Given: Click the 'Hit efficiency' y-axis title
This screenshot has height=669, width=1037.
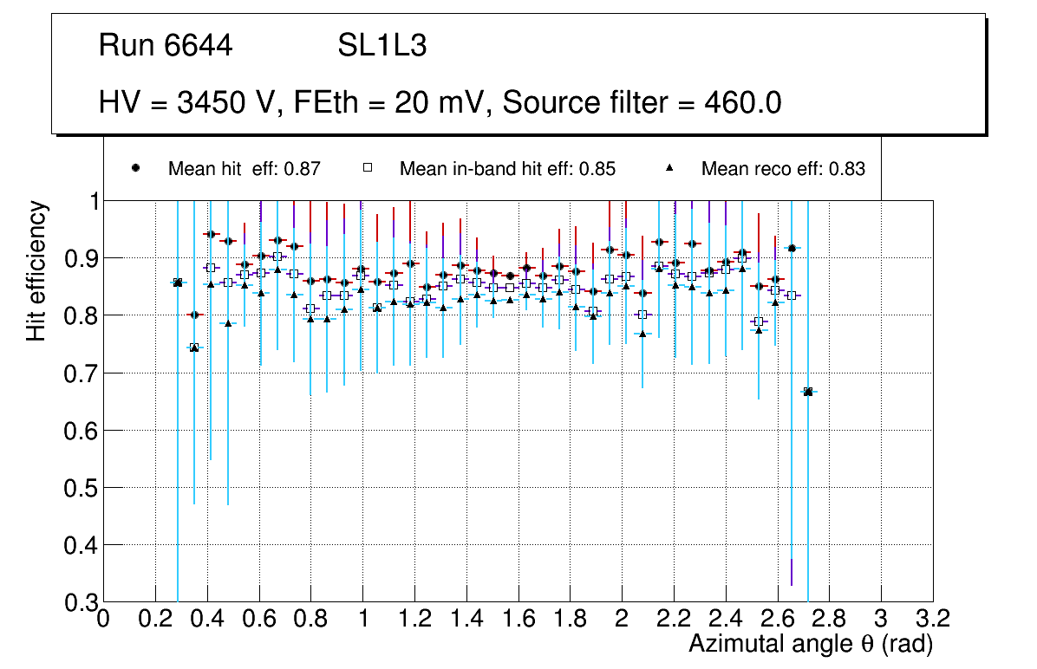Looking at the screenshot, I should (x=36, y=270).
